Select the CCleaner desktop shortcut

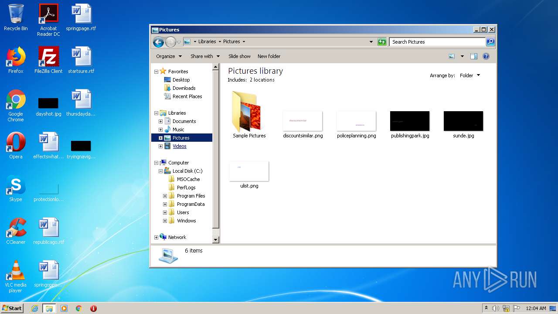click(x=16, y=231)
